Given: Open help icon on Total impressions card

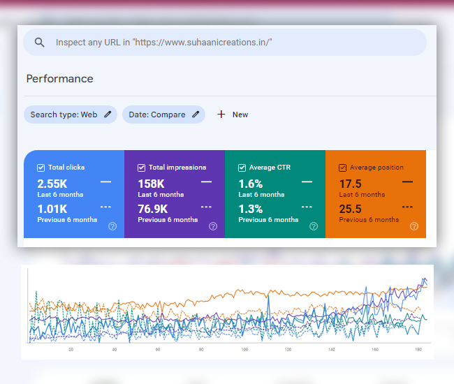Looking at the screenshot, I should click(x=213, y=226).
